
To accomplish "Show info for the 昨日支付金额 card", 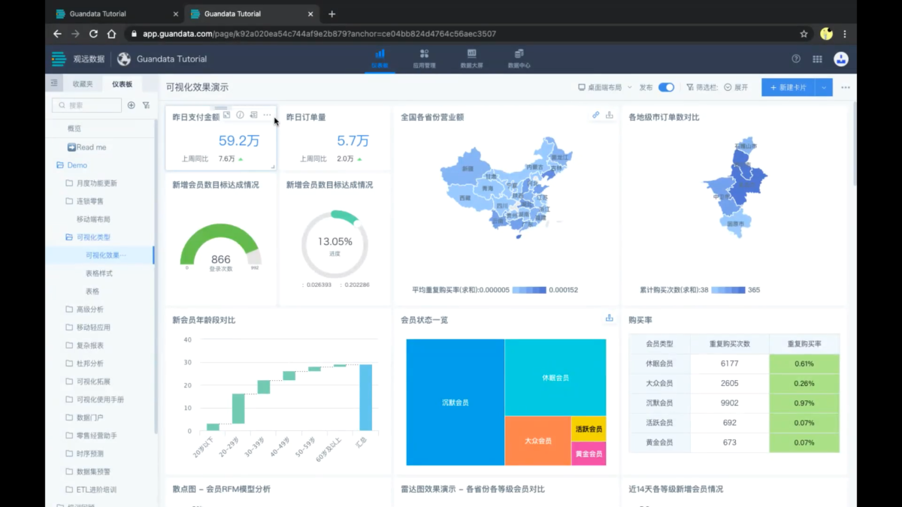I will [241, 115].
